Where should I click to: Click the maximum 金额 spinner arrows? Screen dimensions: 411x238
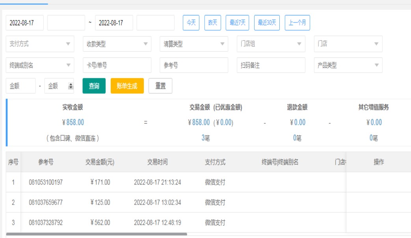(x=71, y=86)
